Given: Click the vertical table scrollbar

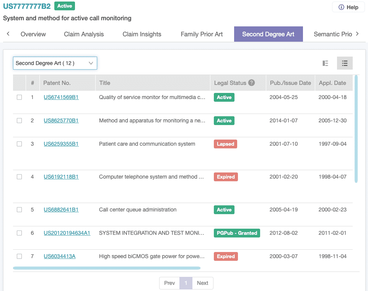Looking at the screenshot, I should [x=356, y=128].
